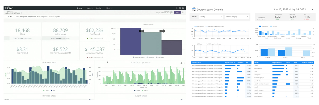319x105 pixels.
Task: Click the DESKTOP bar in device chart
Action: coord(264,52)
